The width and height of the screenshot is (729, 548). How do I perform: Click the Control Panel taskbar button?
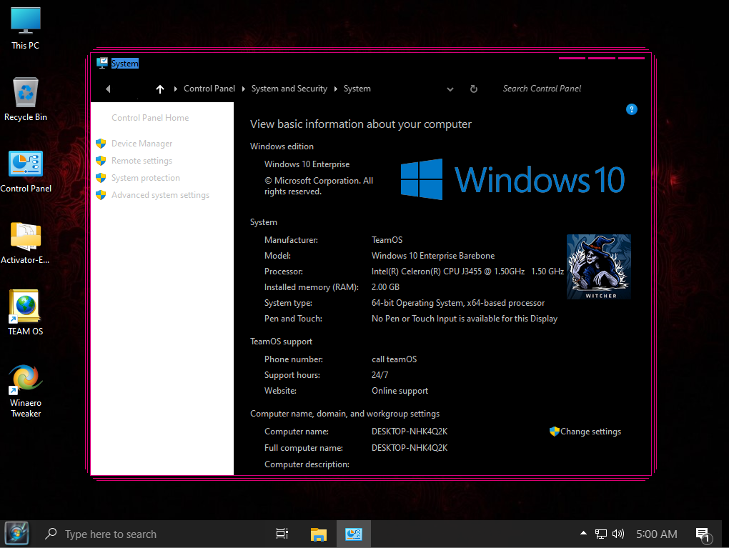coord(354,534)
